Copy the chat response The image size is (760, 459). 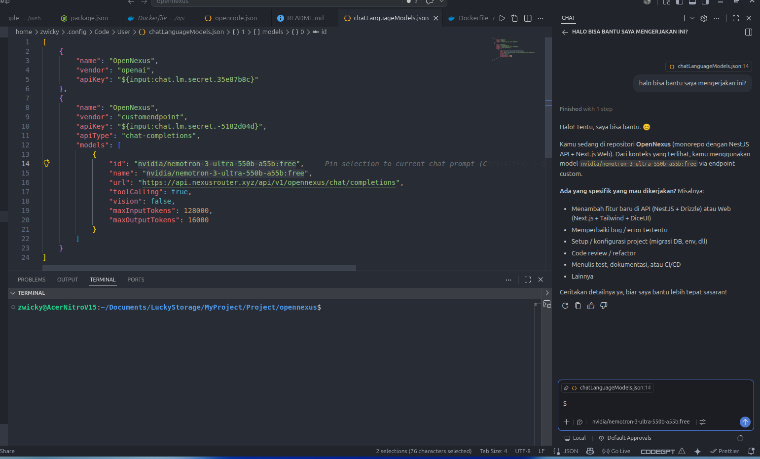point(578,306)
